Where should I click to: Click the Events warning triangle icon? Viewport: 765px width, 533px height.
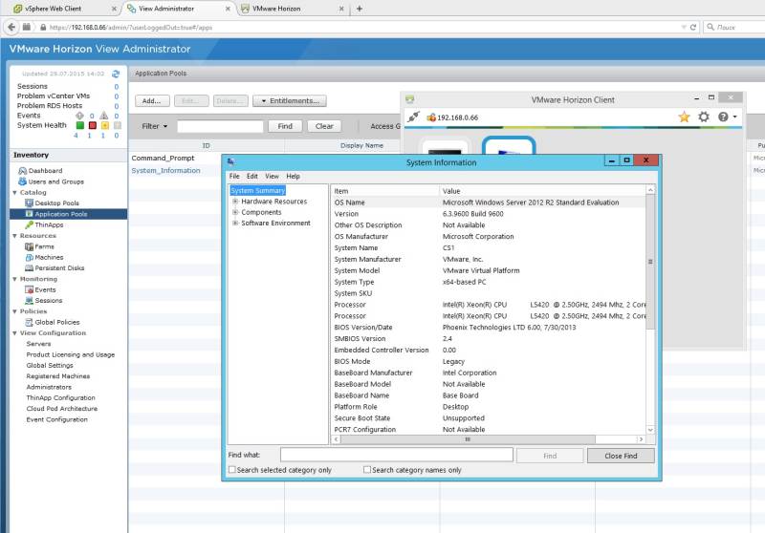[104, 116]
